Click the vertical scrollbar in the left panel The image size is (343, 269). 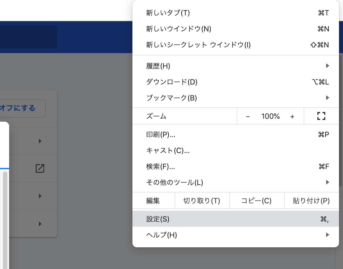(5, 220)
